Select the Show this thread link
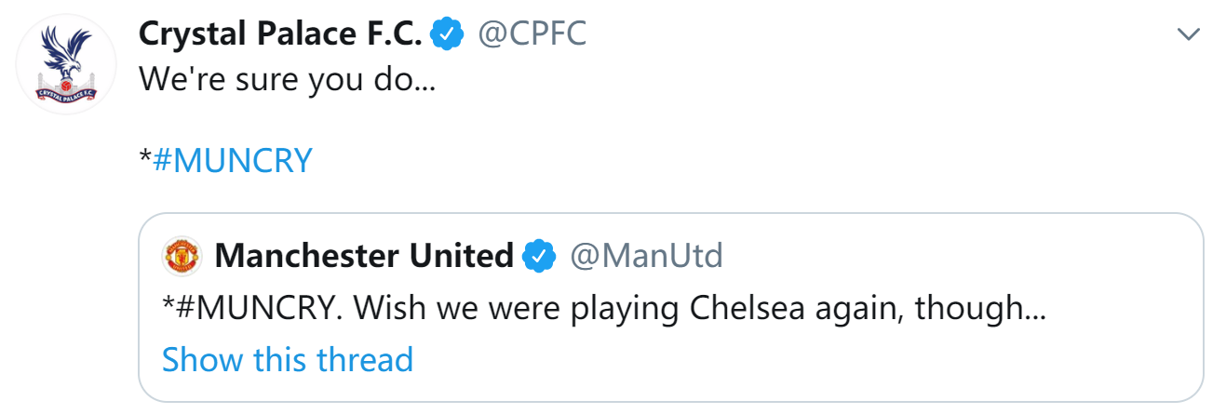Image resolution: width=1226 pixels, height=414 pixels. [288, 359]
